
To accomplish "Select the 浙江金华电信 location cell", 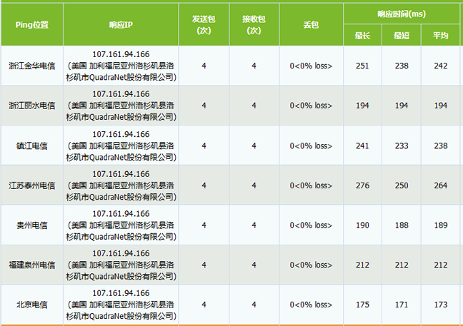I will pos(31,66).
